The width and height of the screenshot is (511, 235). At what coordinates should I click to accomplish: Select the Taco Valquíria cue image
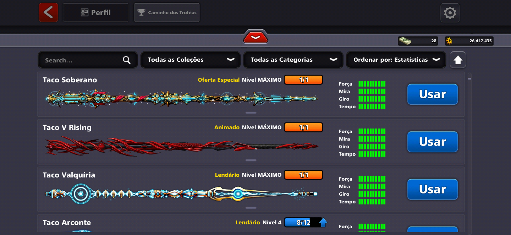182,194
